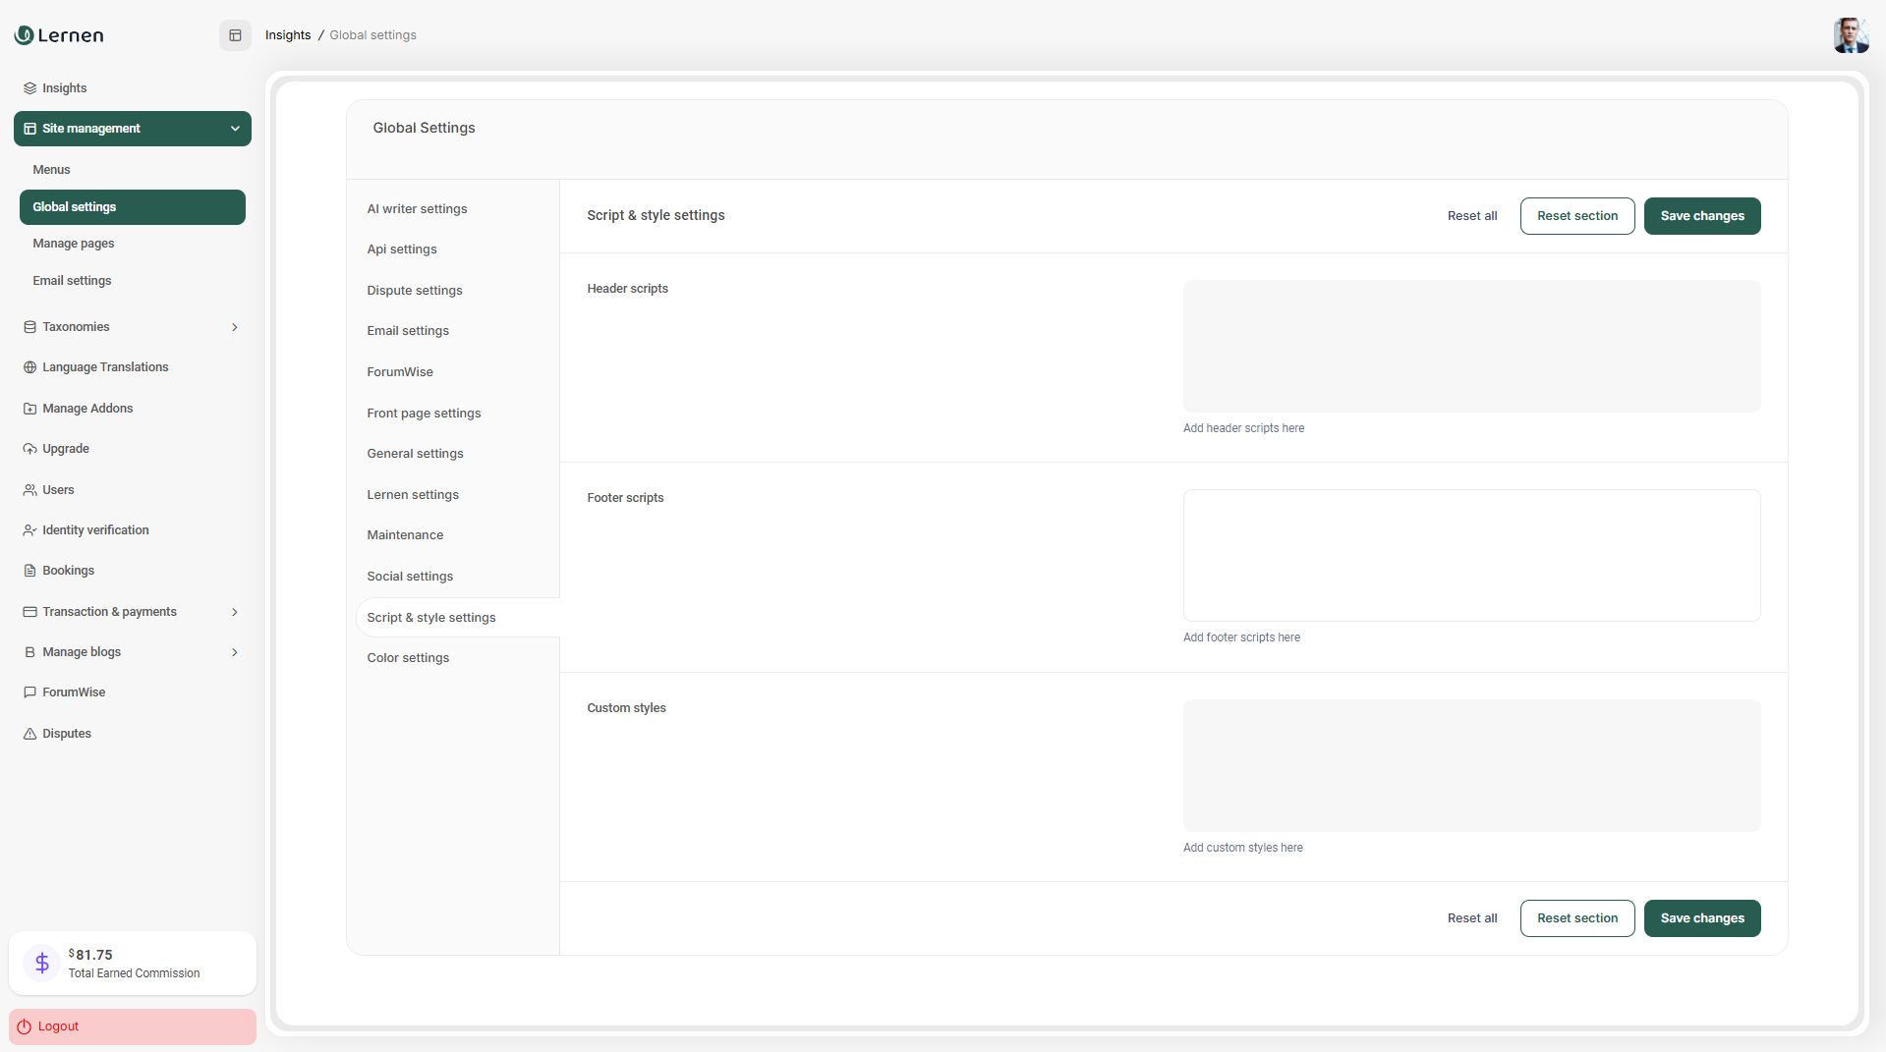
Task: Expand the Taxonomies submenu chevron
Action: coord(235,327)
